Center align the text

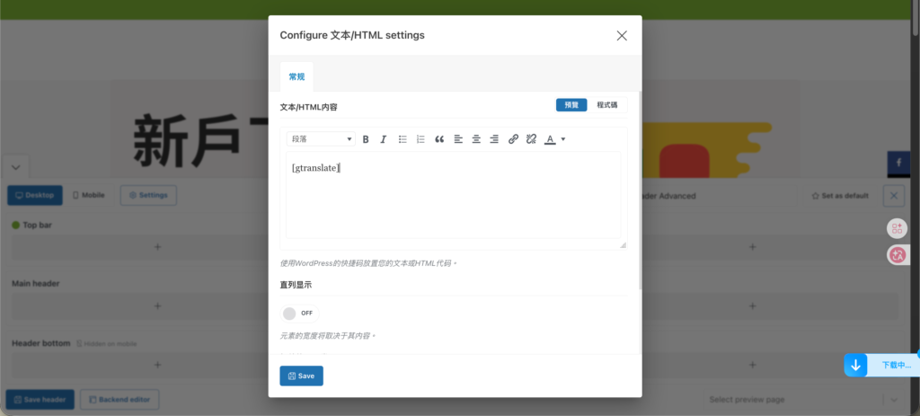tap(476, 139)
